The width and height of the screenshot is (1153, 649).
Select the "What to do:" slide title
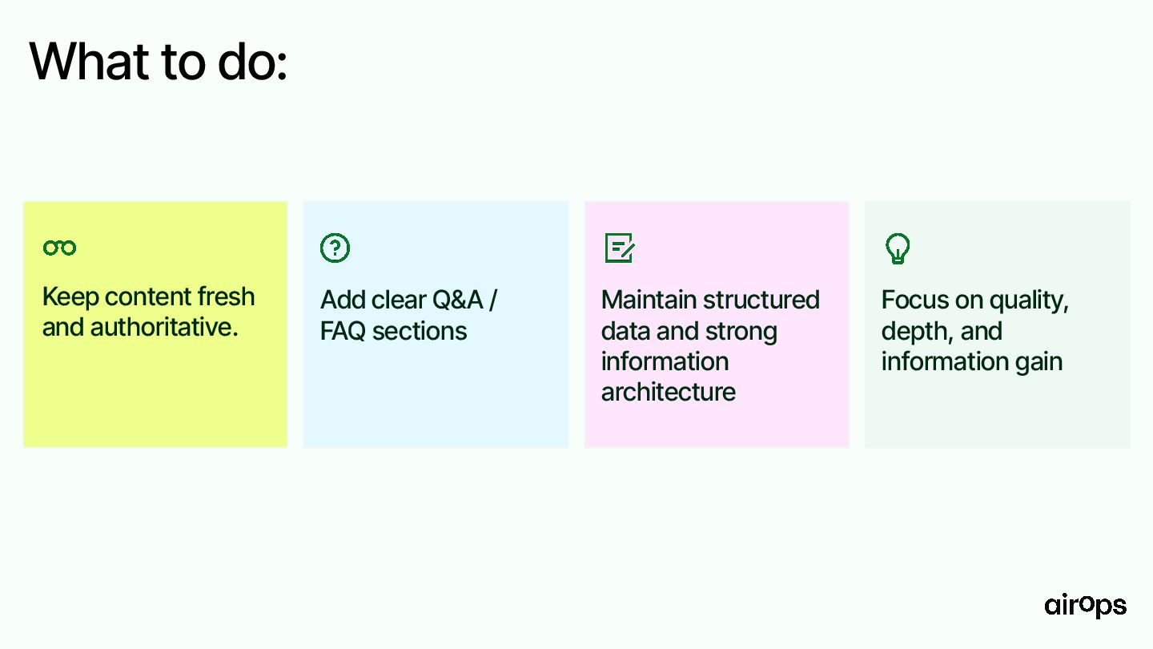pyautogui.click(x=158, y=61)
